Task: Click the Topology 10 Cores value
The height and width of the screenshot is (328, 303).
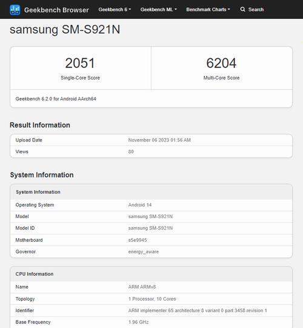Action: [x=152, y=299]
